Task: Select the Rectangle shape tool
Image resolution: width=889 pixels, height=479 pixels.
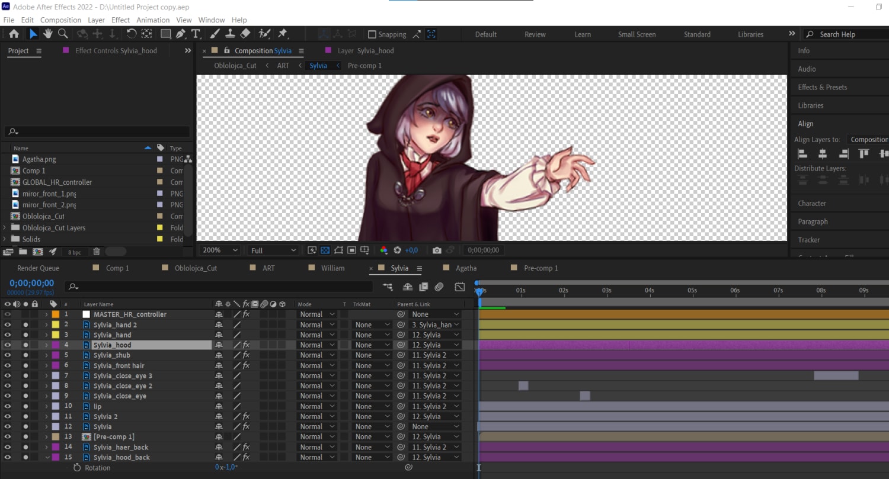Action: [x=166, y=34]
